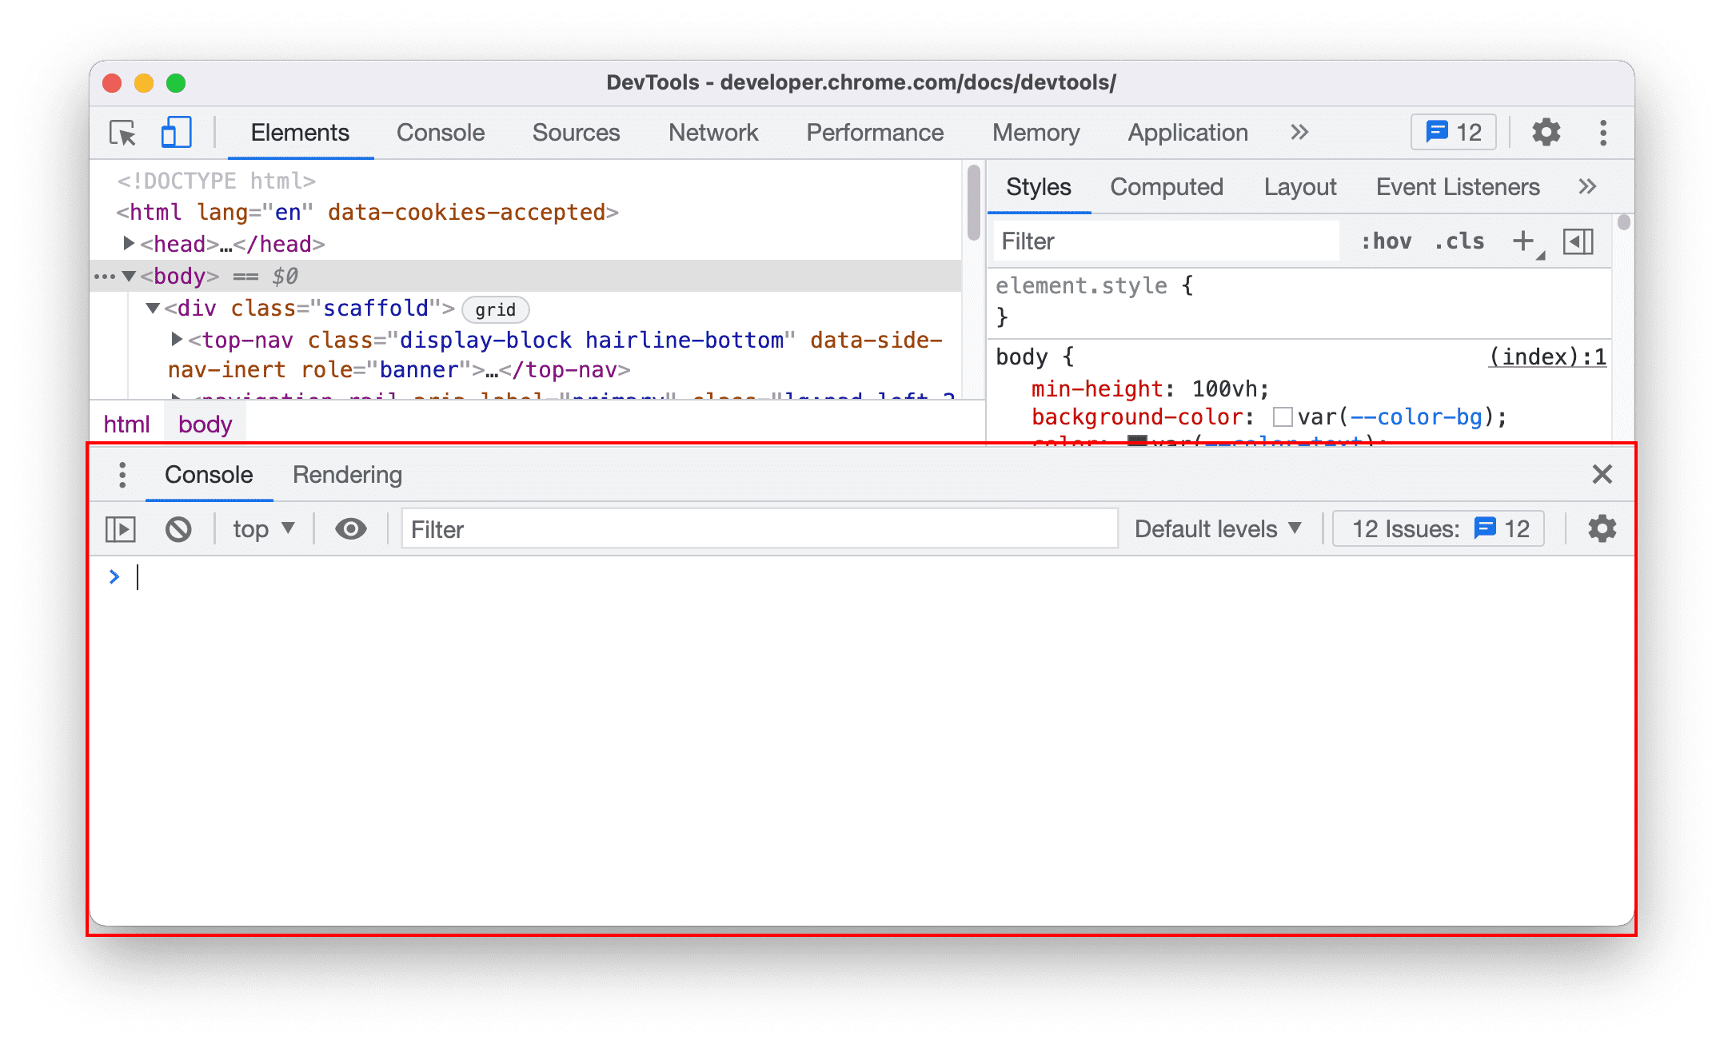The image size is (1724, 1044).
Task: Toggle the eye visibility icon in console
Action: pos(351,529)
